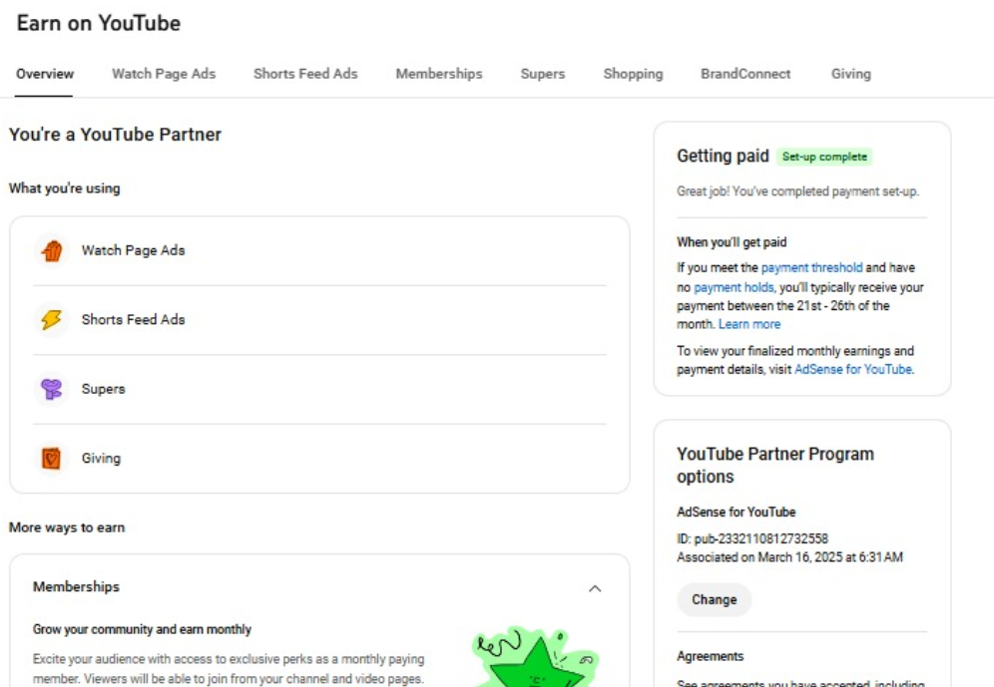Select the Shopping tab
This screenshot has width=994, height=687.
pyautogui.click(x=633, y=74)
